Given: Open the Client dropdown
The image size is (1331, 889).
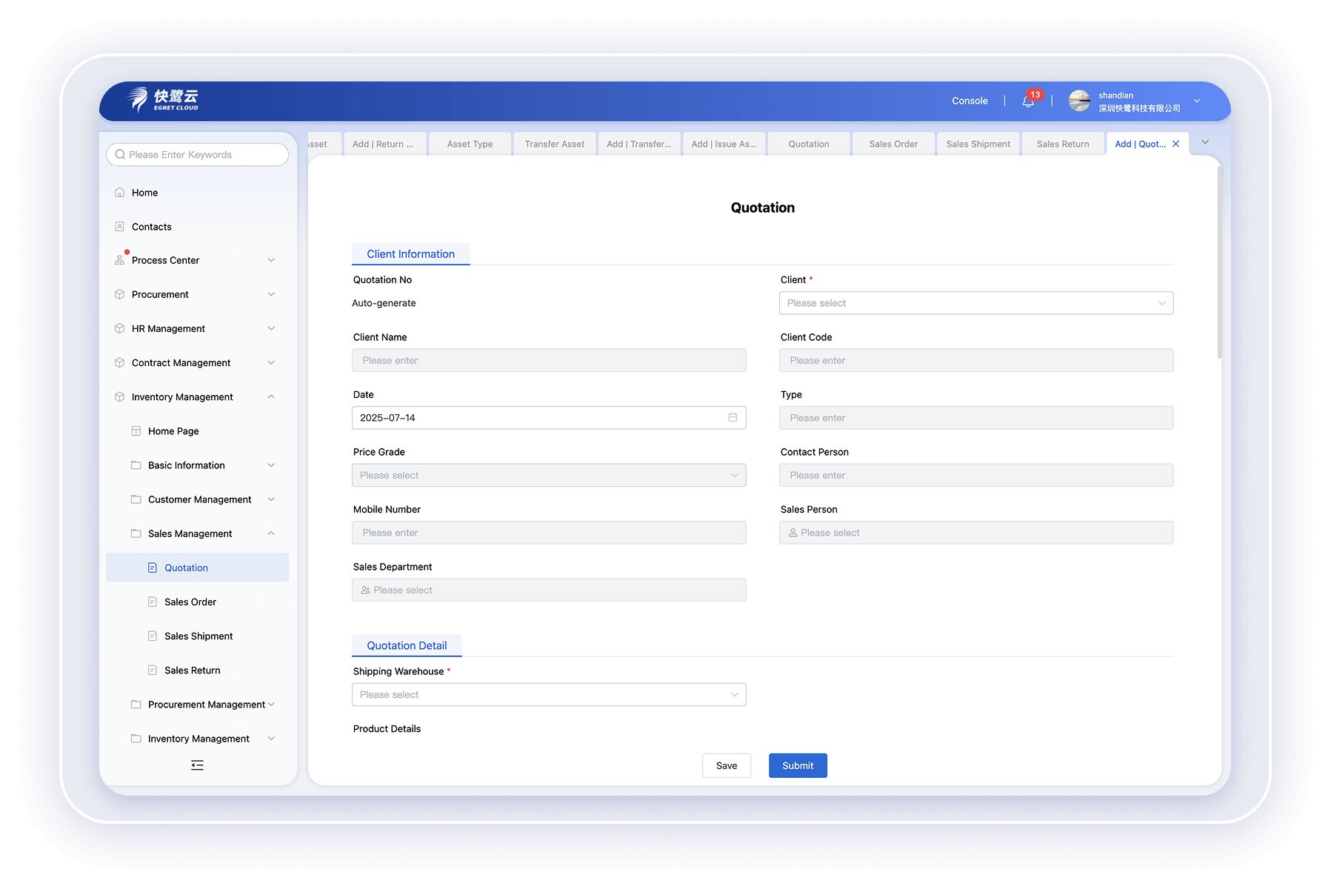Looking at the screenshot, I should (975, 303).
